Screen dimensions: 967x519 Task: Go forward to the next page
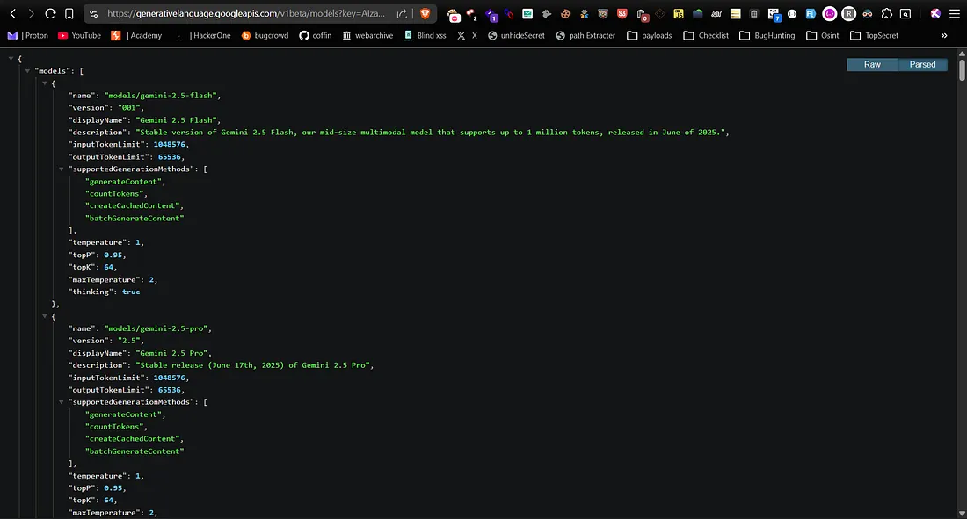point(32,13)
